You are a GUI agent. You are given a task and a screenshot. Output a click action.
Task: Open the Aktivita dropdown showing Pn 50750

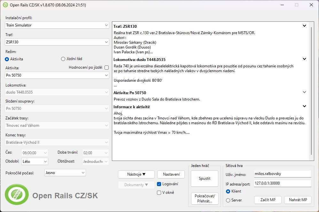[57, 75]
